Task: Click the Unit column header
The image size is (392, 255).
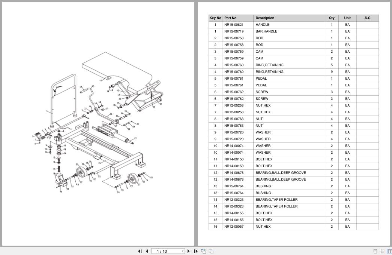Action: tap(347, 18)
